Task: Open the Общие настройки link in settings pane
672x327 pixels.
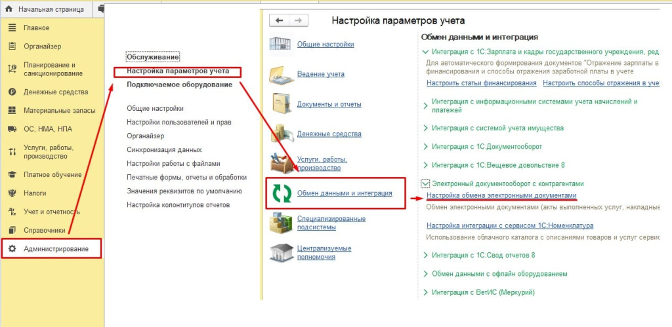Action: pos(325,44)
